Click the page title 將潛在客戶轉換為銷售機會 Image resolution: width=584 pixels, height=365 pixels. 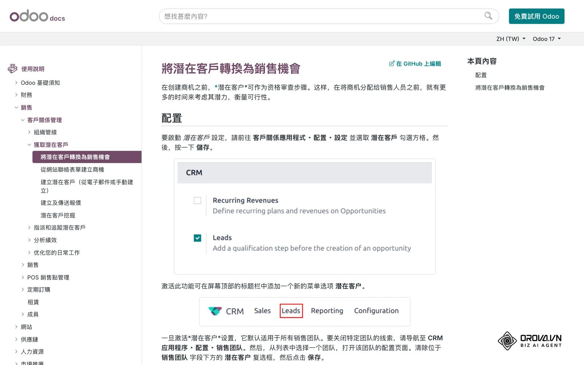point(231,68)
